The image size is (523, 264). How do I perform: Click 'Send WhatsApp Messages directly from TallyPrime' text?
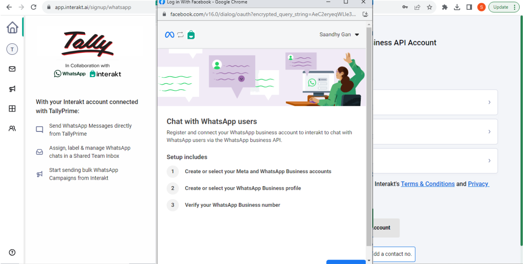coord(91,130)
